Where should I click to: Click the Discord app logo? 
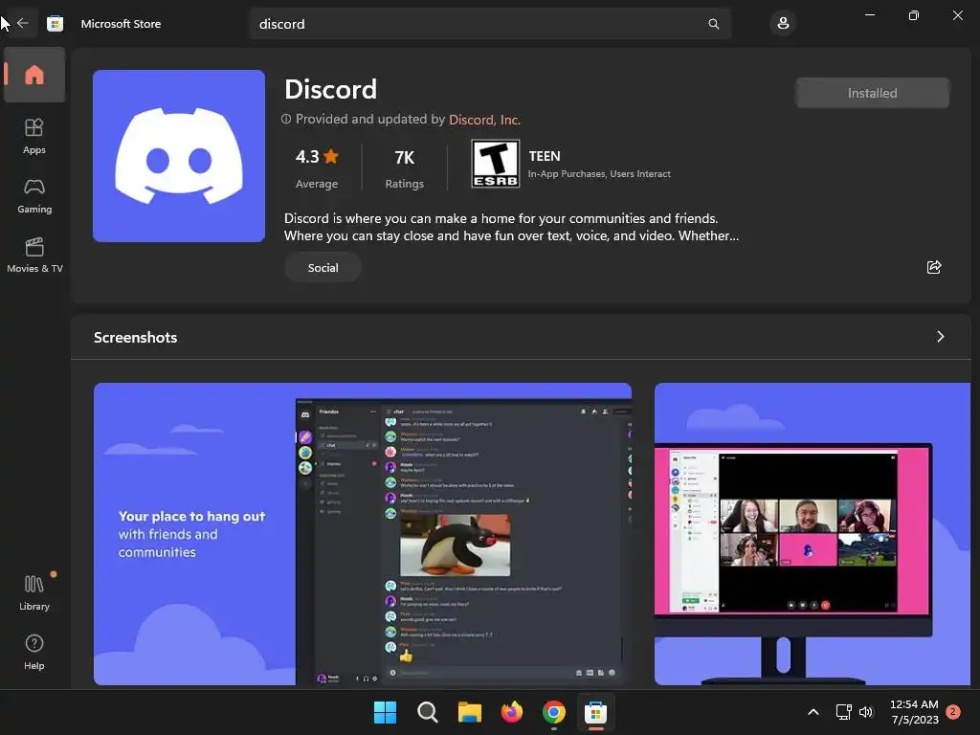point(179,156)
